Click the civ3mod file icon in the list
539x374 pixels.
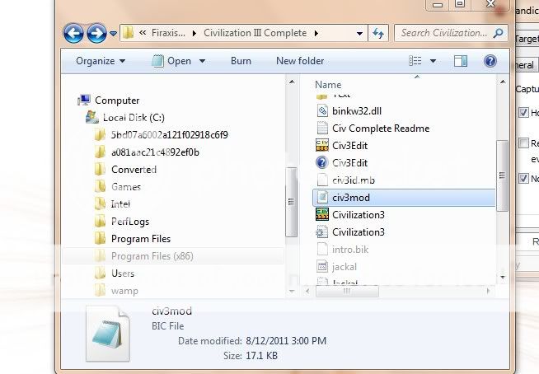(322, 198)
